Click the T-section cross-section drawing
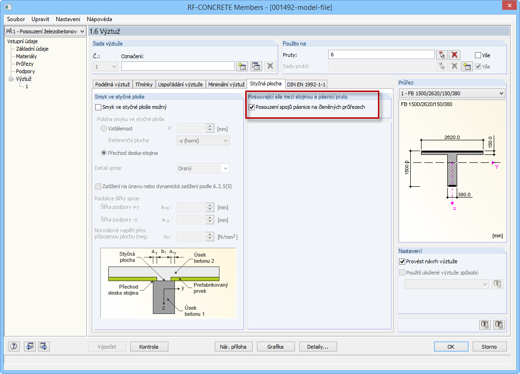The height and width of the screenshot is (374, 520). coord(452,171)
